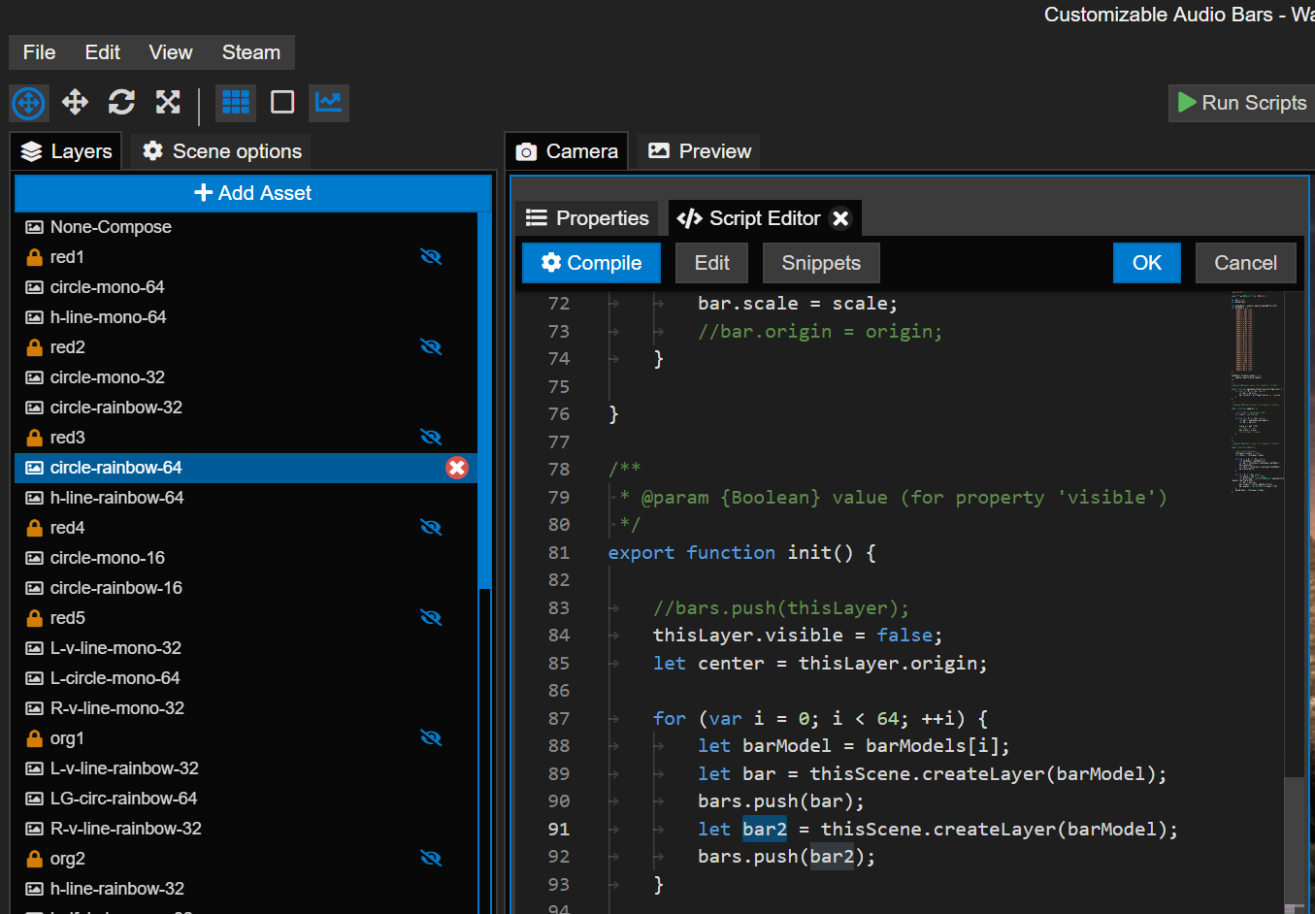
Task: Click line 81 export function init
Action: coord(741,553)
